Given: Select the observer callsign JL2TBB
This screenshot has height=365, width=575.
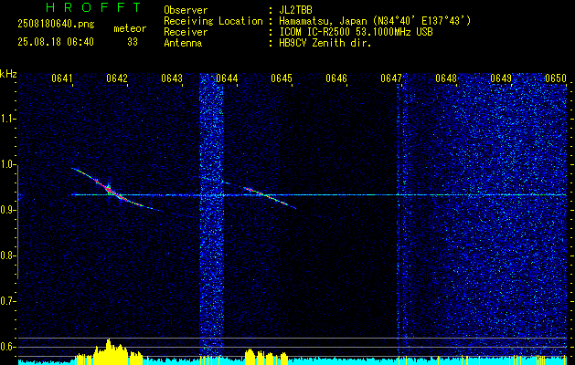Looking at the screenshot, I should click(295, 10).
